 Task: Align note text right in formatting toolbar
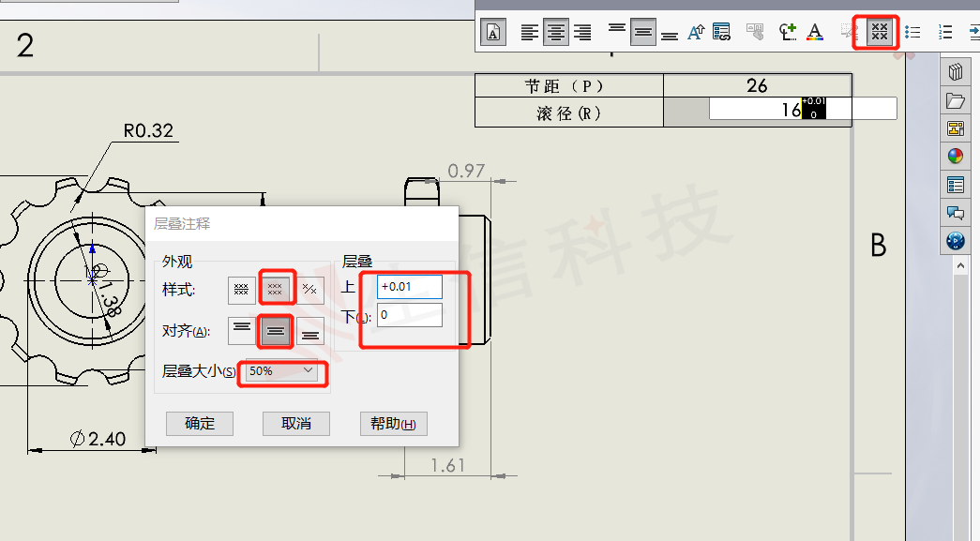582,32
